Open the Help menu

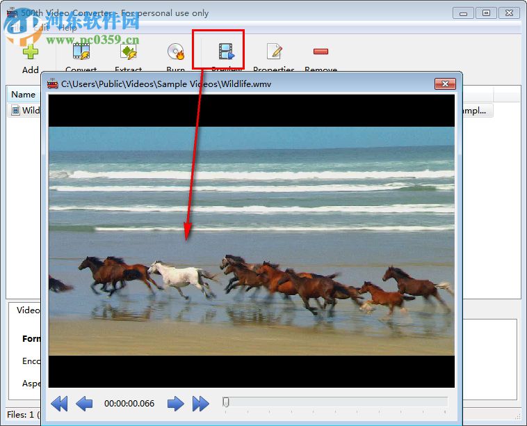coord(67,29)
